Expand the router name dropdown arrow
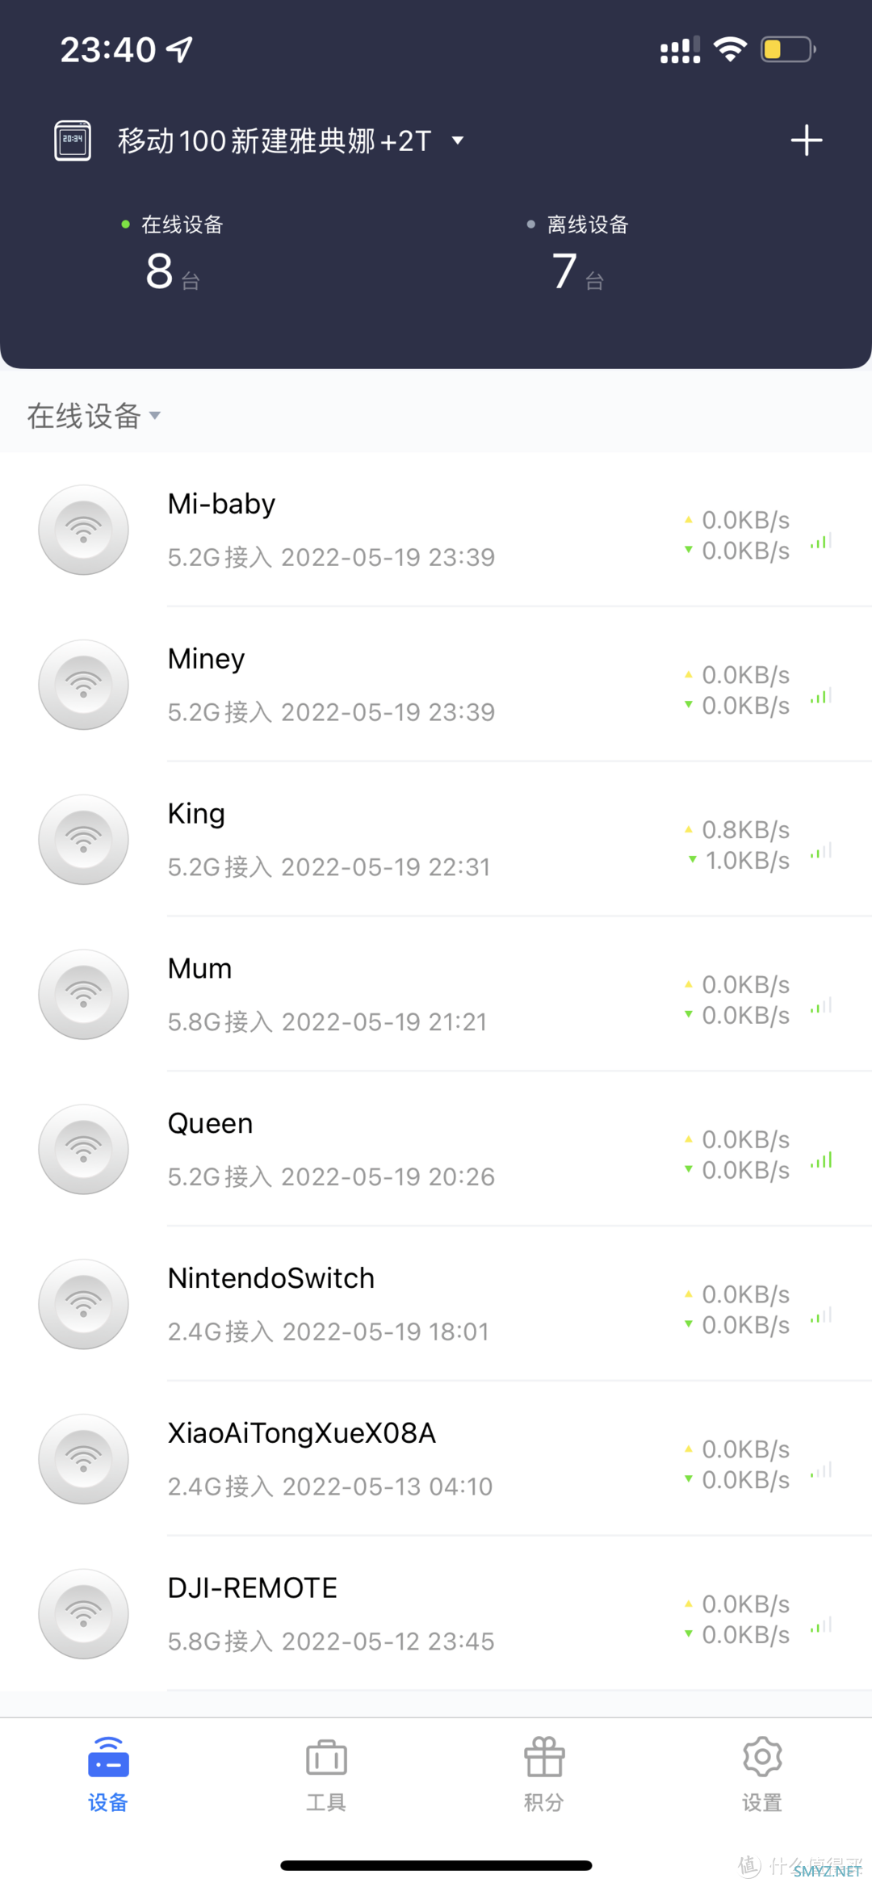The width and height of the screenshot is (872, 1887). point(458,140)
